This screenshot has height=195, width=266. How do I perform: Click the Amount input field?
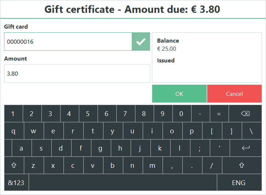tap(77, 73)
